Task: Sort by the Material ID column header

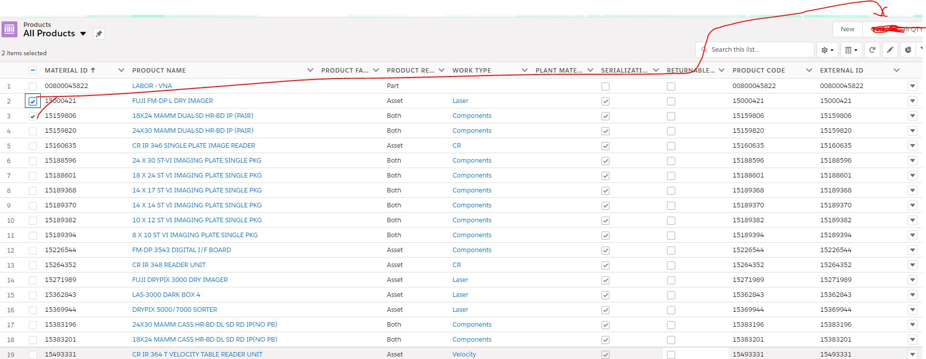Action: [x=66, y=71]
